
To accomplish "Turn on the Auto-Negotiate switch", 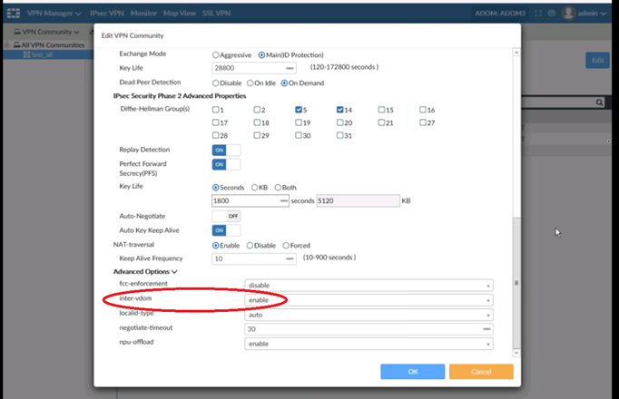I will [x=226, y=216].
